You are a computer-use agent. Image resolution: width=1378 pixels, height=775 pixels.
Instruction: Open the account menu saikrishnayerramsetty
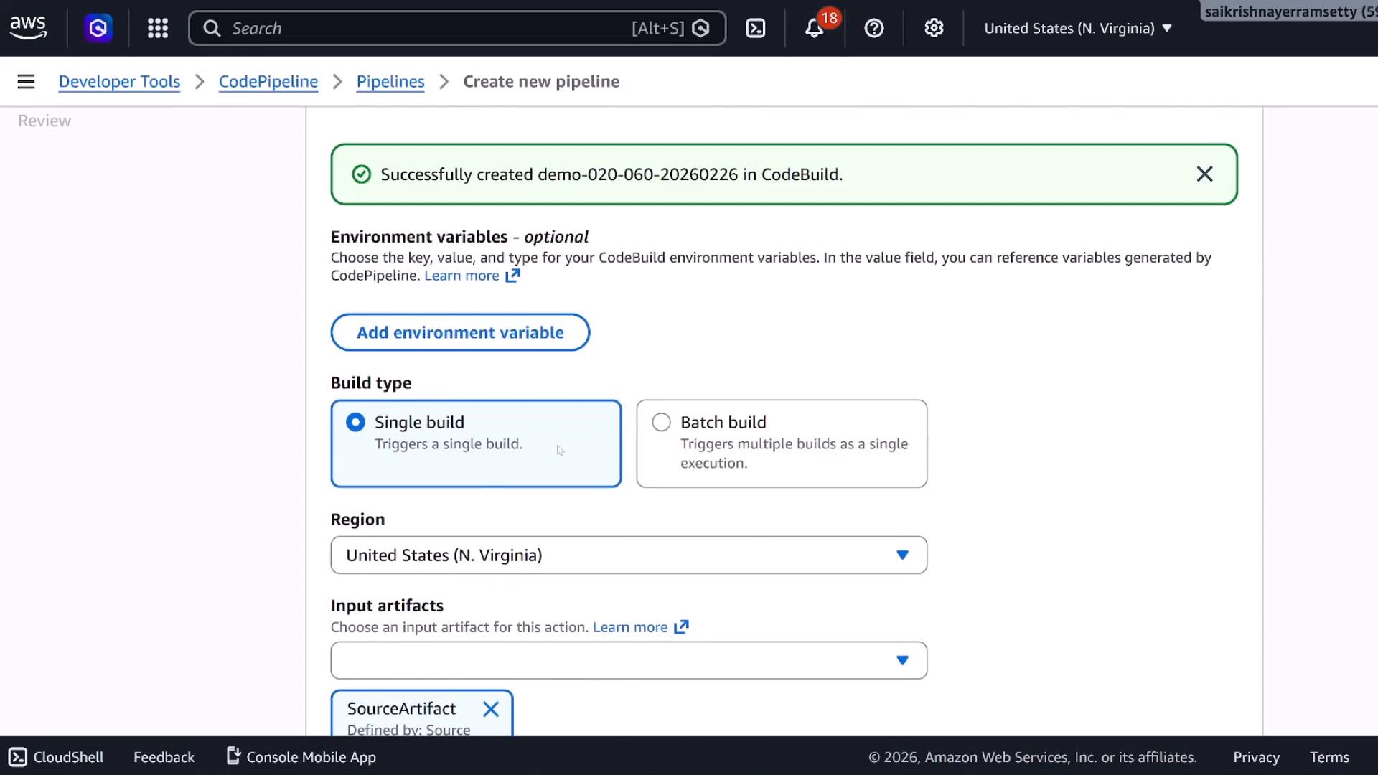click(x=1290, y=11)
